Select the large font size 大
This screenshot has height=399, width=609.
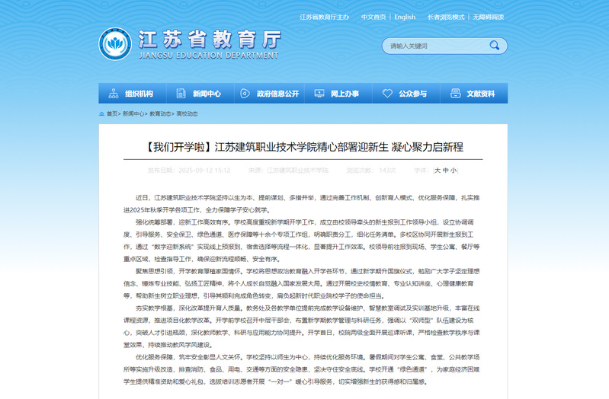[438, 171]
